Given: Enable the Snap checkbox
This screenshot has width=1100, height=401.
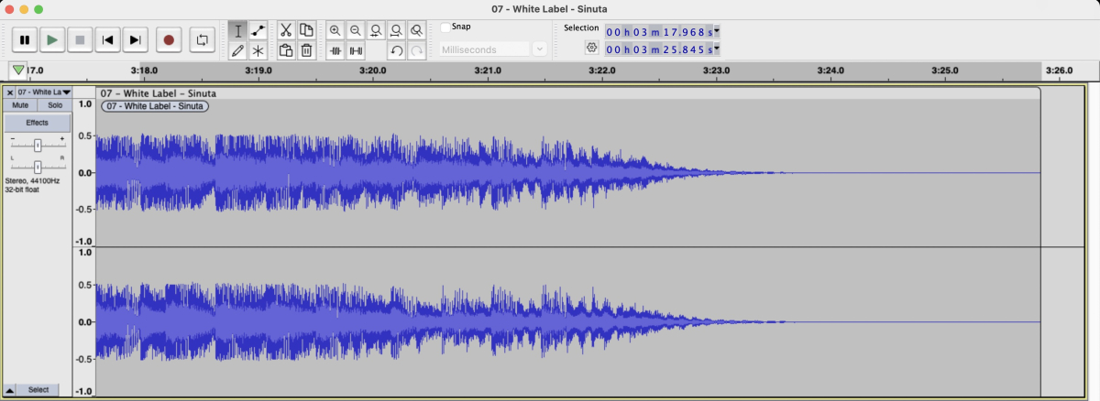Looking at the screenshot, I should tap(445, 27).
